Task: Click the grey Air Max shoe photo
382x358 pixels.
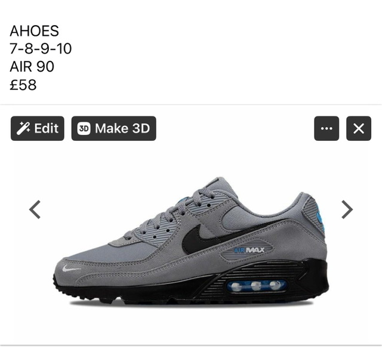Action: (x=191, y=241)
